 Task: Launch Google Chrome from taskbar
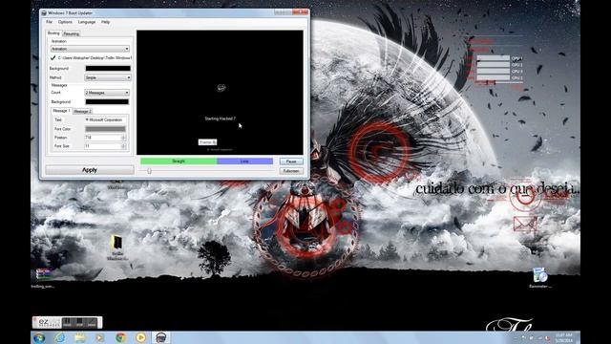pos(120,337)
